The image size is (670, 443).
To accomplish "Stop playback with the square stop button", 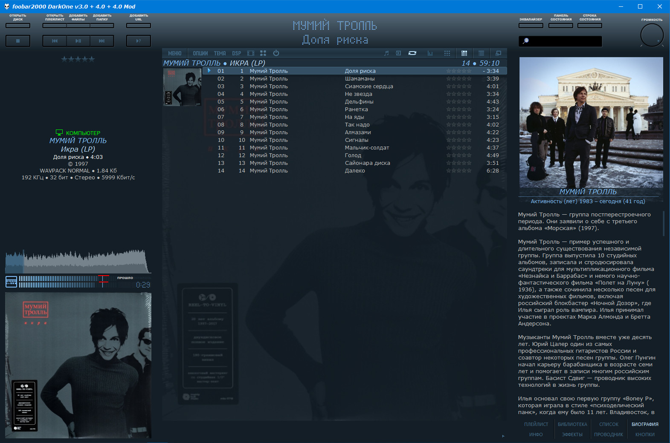I will pyautogui.click(x=18, y=41).
